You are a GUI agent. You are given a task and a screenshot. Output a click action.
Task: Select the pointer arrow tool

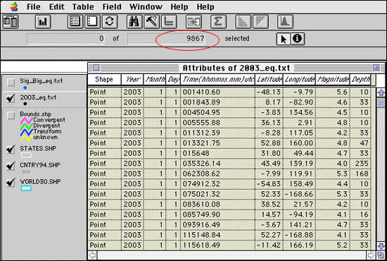coord(284,39)
